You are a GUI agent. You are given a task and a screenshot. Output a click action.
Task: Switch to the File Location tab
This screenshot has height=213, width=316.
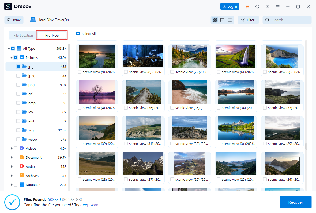[x=23, y=35]
